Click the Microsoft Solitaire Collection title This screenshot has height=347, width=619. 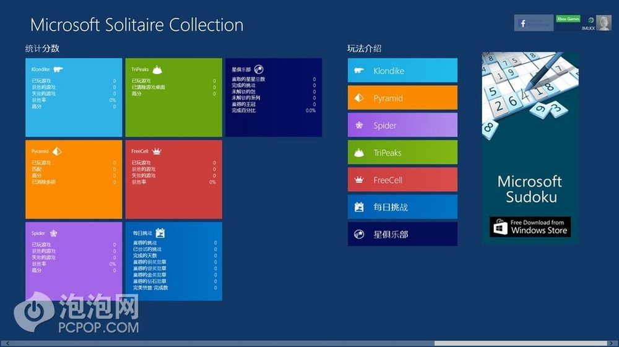[137, 25]
